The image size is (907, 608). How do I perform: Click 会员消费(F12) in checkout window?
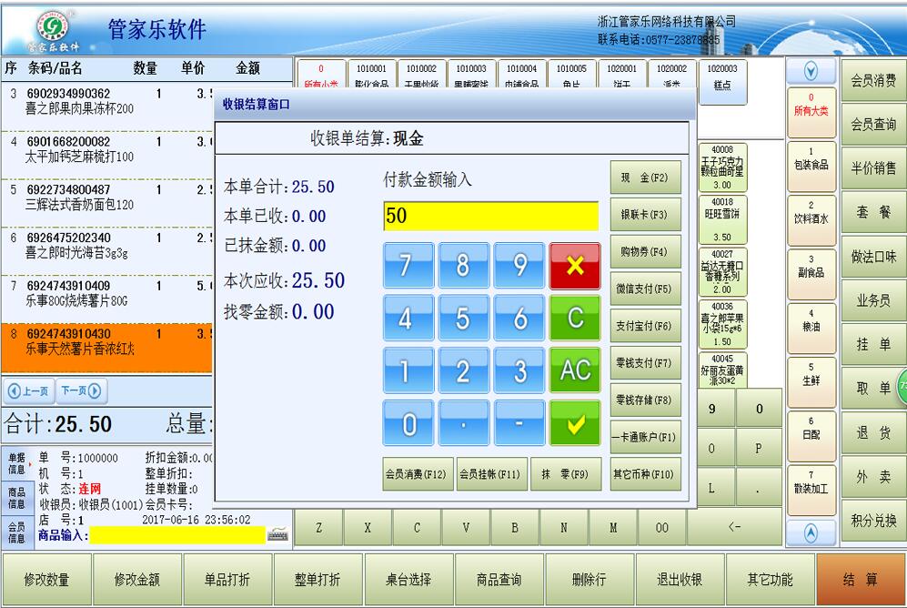418,474
